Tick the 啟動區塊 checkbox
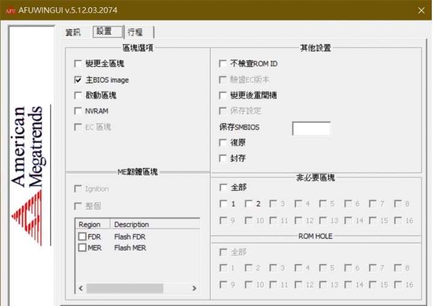The image size is (433, 306). [78, 95]
